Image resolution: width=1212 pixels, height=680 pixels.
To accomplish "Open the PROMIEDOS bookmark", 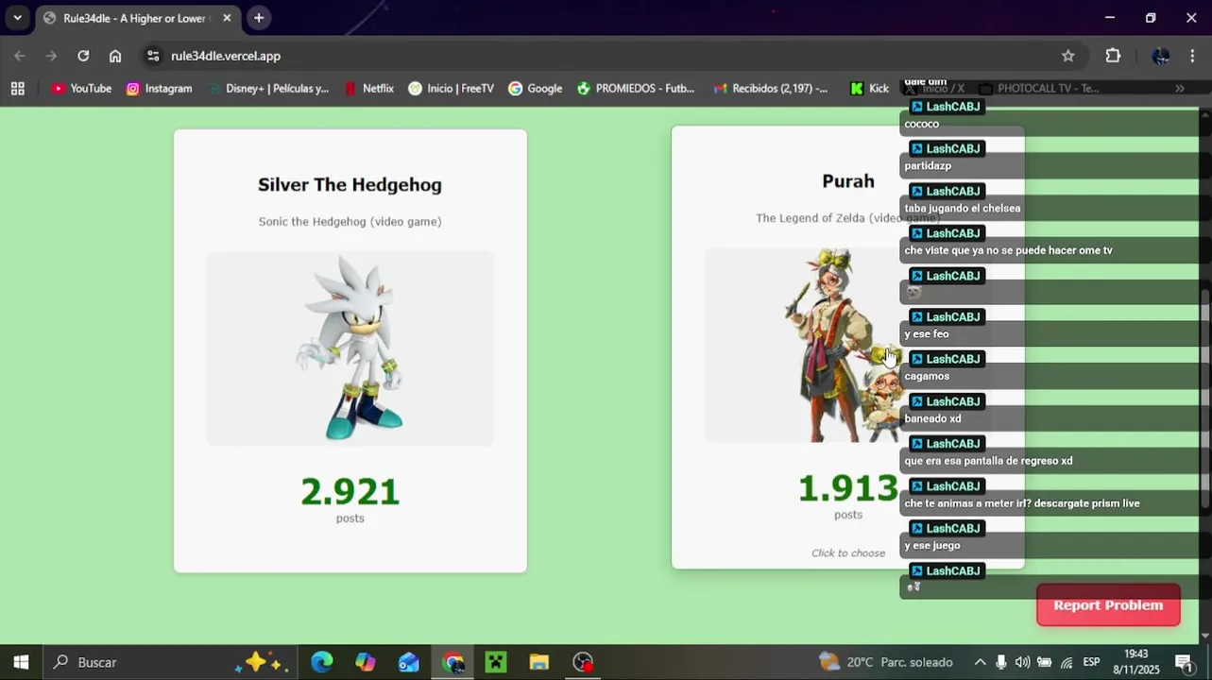I will point(635,88).
